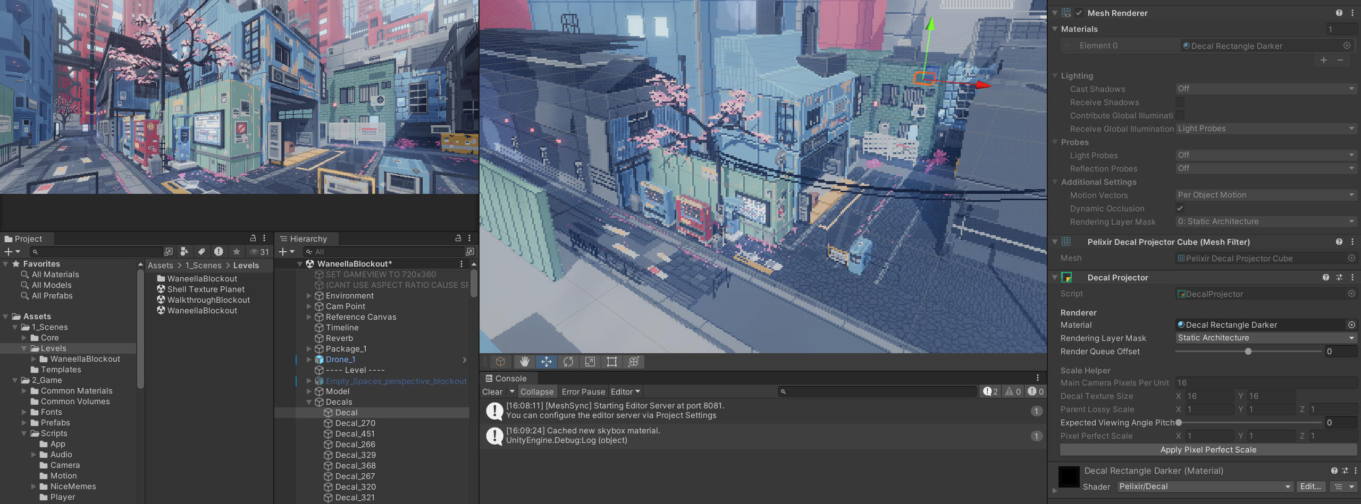Collapse the Decals group in Hierarchy

pyautogui.click(x=310, y=402)
